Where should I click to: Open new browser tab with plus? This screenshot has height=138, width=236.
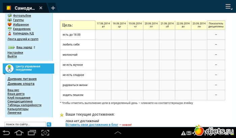tap(53, 8)
